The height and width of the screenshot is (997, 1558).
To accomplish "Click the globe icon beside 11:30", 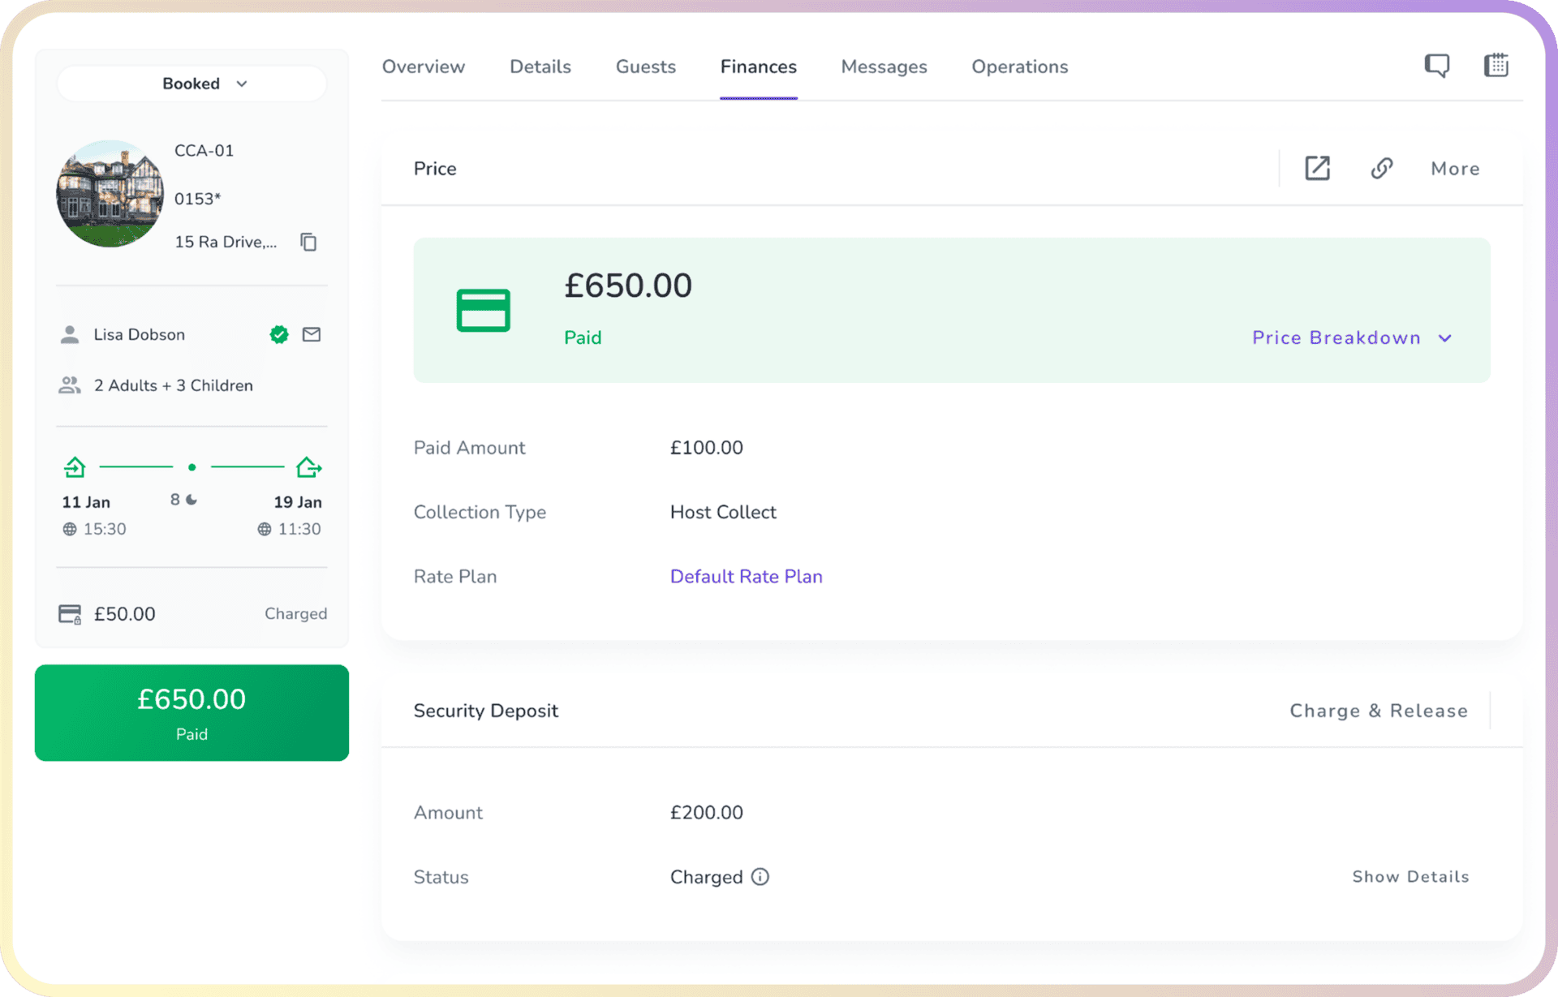I will tap(265, 529).
